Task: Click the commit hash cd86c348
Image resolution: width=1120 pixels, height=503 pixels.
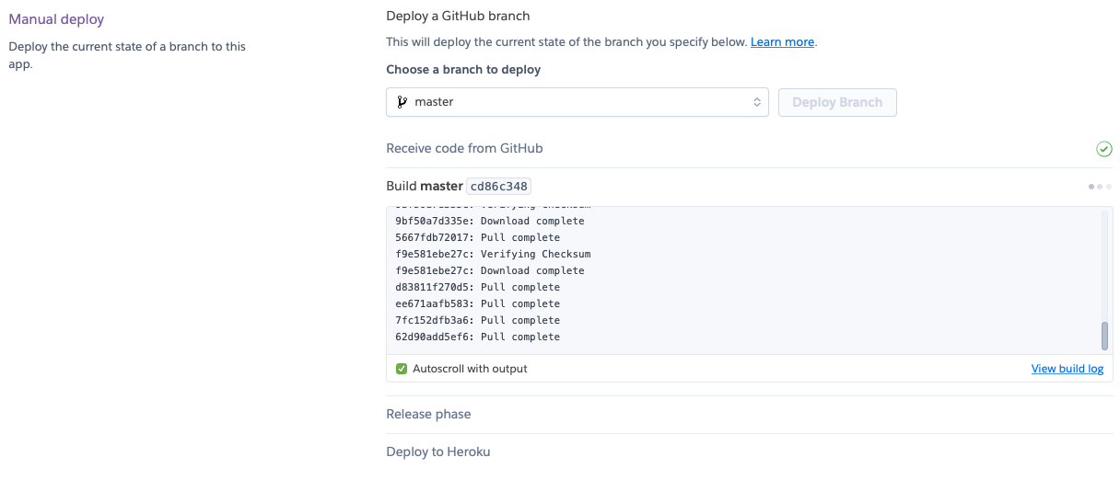Action: pyautogui.click(x=498, y=187)
